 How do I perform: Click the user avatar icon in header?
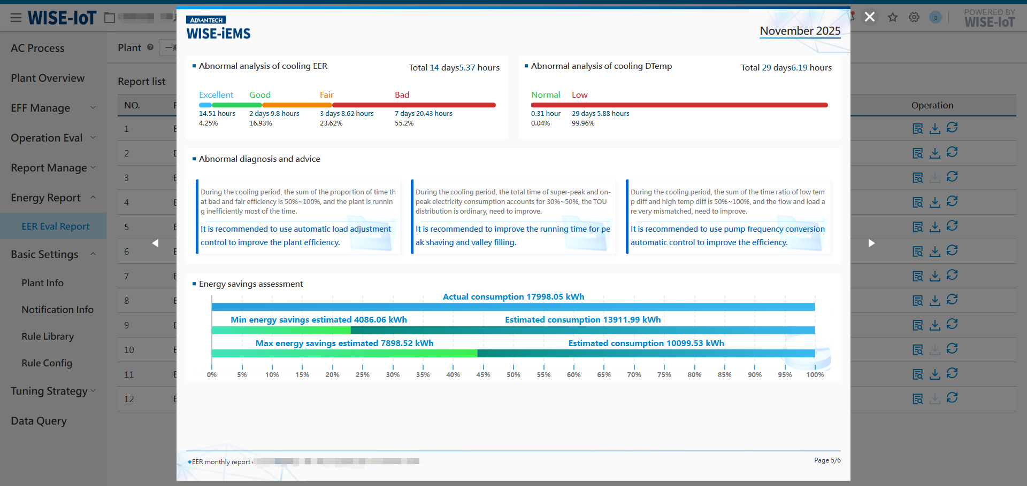tap(936, 18)
